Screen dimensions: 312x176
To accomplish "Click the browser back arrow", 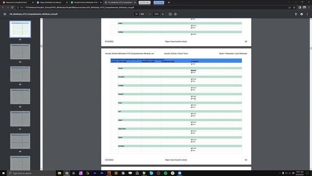I will (3, 7).
